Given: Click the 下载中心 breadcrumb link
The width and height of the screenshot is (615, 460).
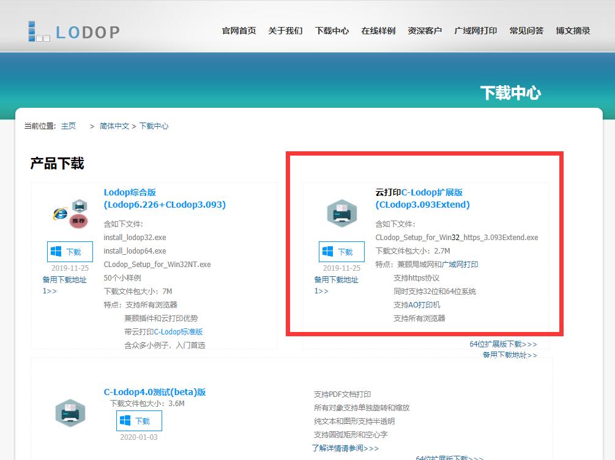Looking at the screenshot, I should 154,126.
